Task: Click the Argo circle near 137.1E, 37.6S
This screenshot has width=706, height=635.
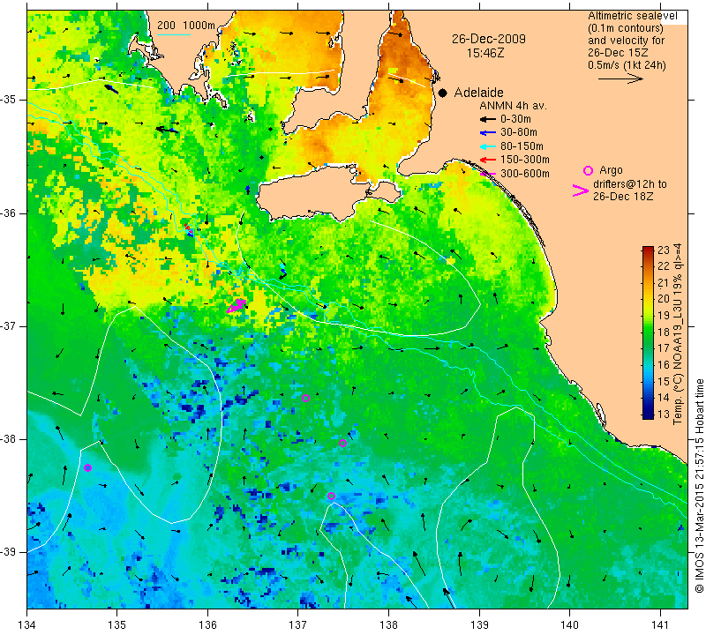Action: pyautogui.click(x=305, y=399)
